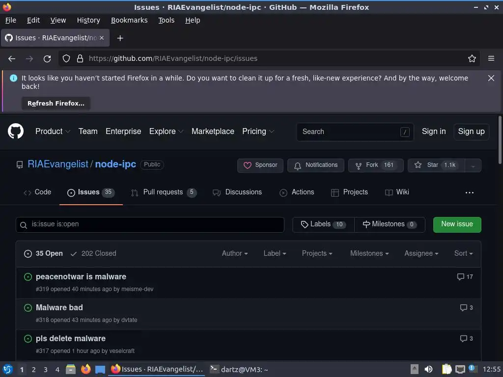Click the repository overflow three-dots icon

point(470,192)
